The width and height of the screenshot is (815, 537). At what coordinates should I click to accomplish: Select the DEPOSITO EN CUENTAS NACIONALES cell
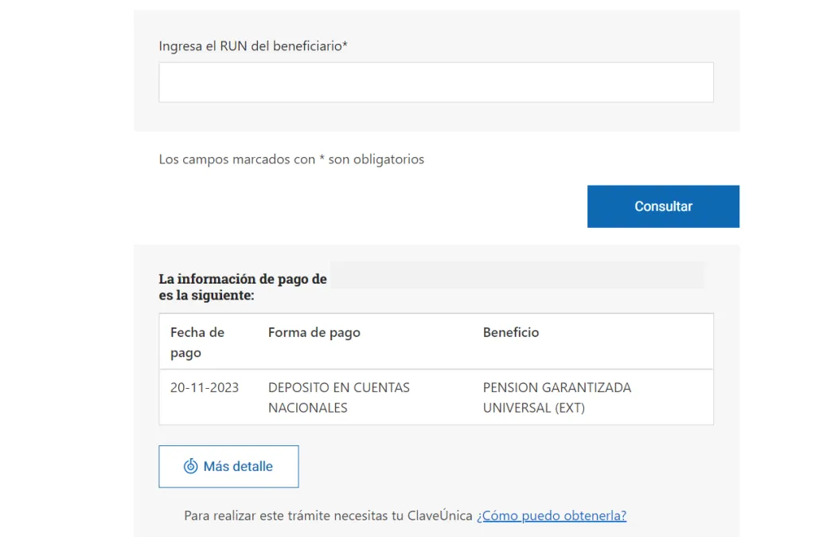(x=338, y=398)
